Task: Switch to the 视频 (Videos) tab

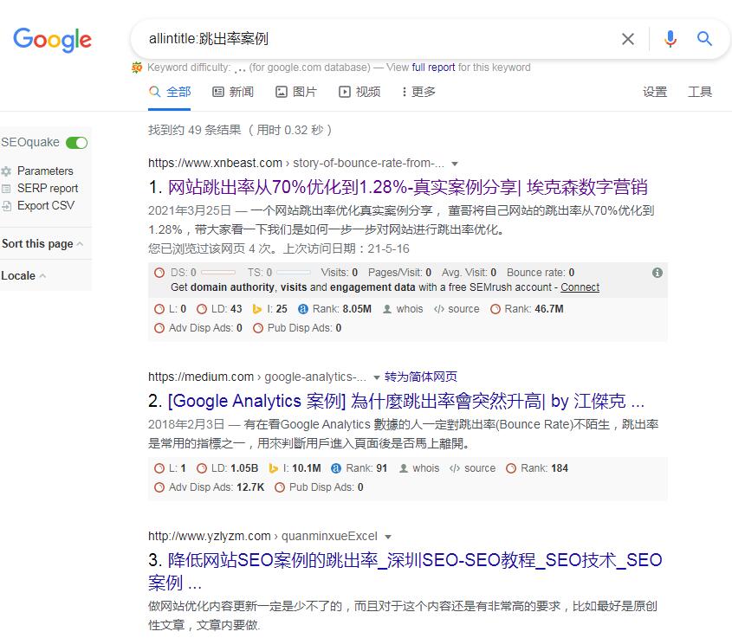Action: point(360,92)
